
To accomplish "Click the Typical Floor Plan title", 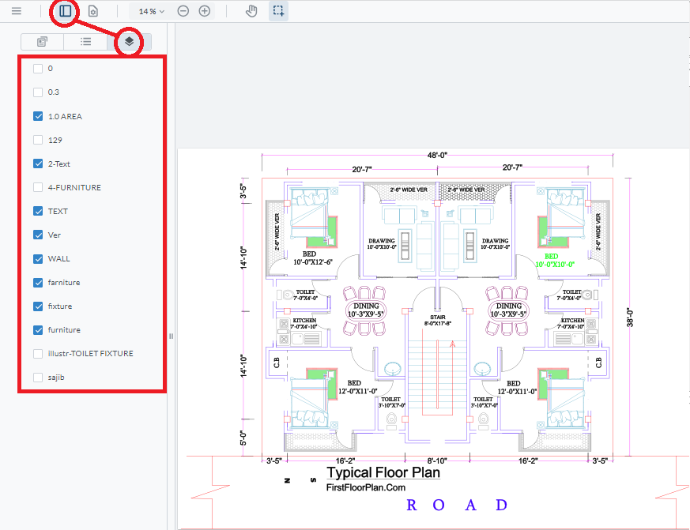I will (x=383, y=473).
